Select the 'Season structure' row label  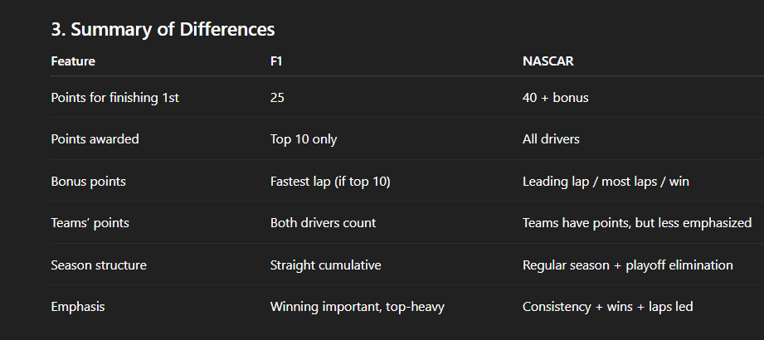pos(99,265)
